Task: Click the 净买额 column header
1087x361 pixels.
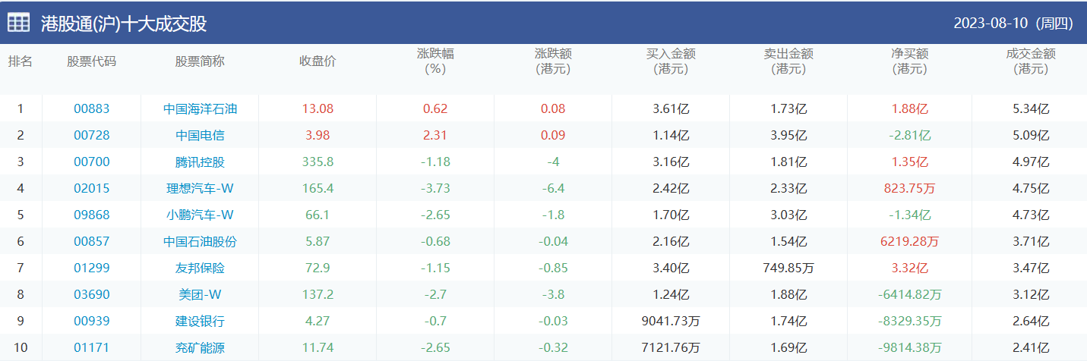Action: [909, 61]
